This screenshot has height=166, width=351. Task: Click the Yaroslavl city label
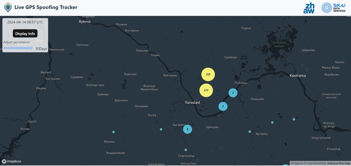[x=192, y=103]
